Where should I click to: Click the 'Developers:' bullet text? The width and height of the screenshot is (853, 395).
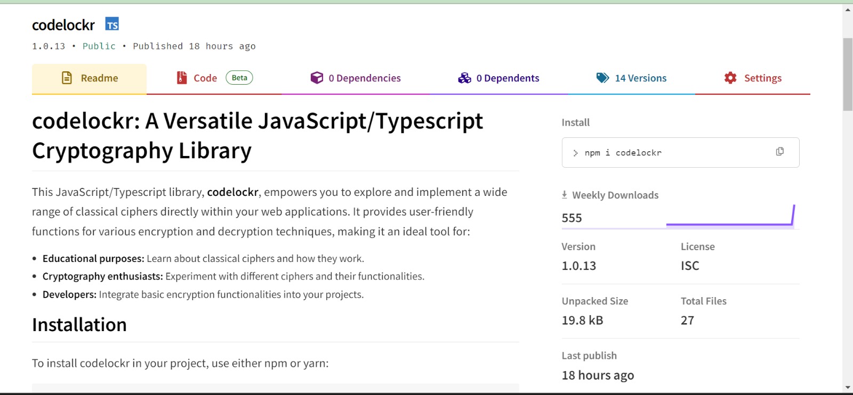click(69, 294)
